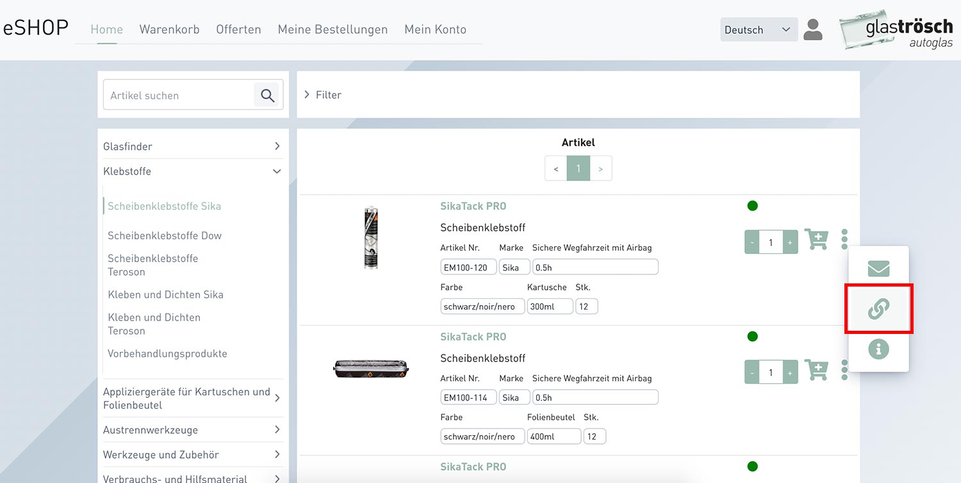
Task: Open the Deutsch language dropdown
Action: (x=759, y=29)
